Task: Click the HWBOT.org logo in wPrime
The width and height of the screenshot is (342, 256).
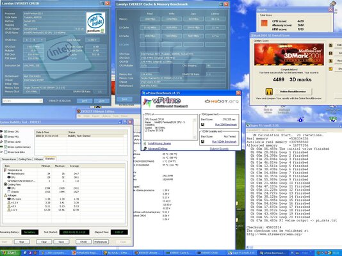Action: (x=222, y=101)
